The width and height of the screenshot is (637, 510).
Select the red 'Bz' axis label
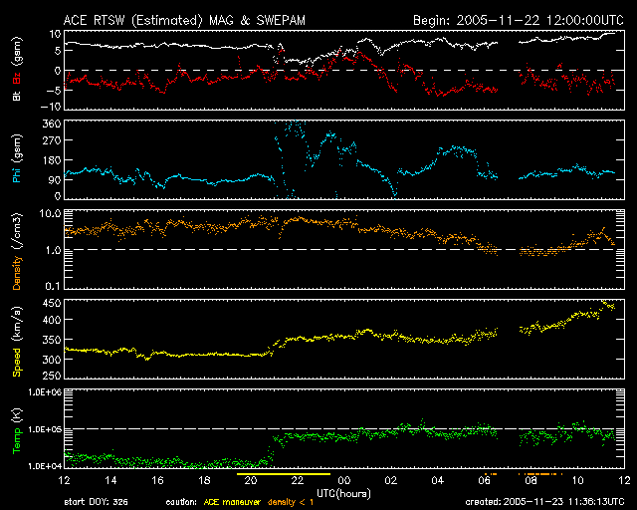(17, 78)
